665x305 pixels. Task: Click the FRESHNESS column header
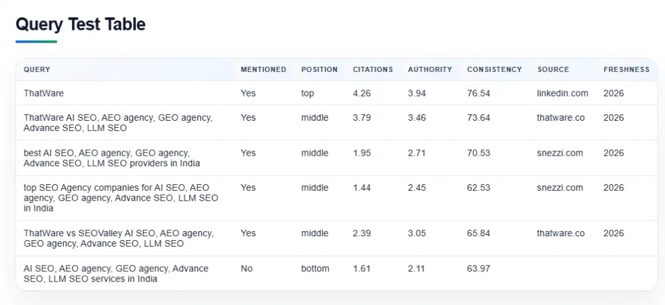tap(627, 69)
